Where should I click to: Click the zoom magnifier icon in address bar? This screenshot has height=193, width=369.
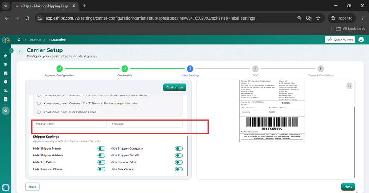(299, 18)
